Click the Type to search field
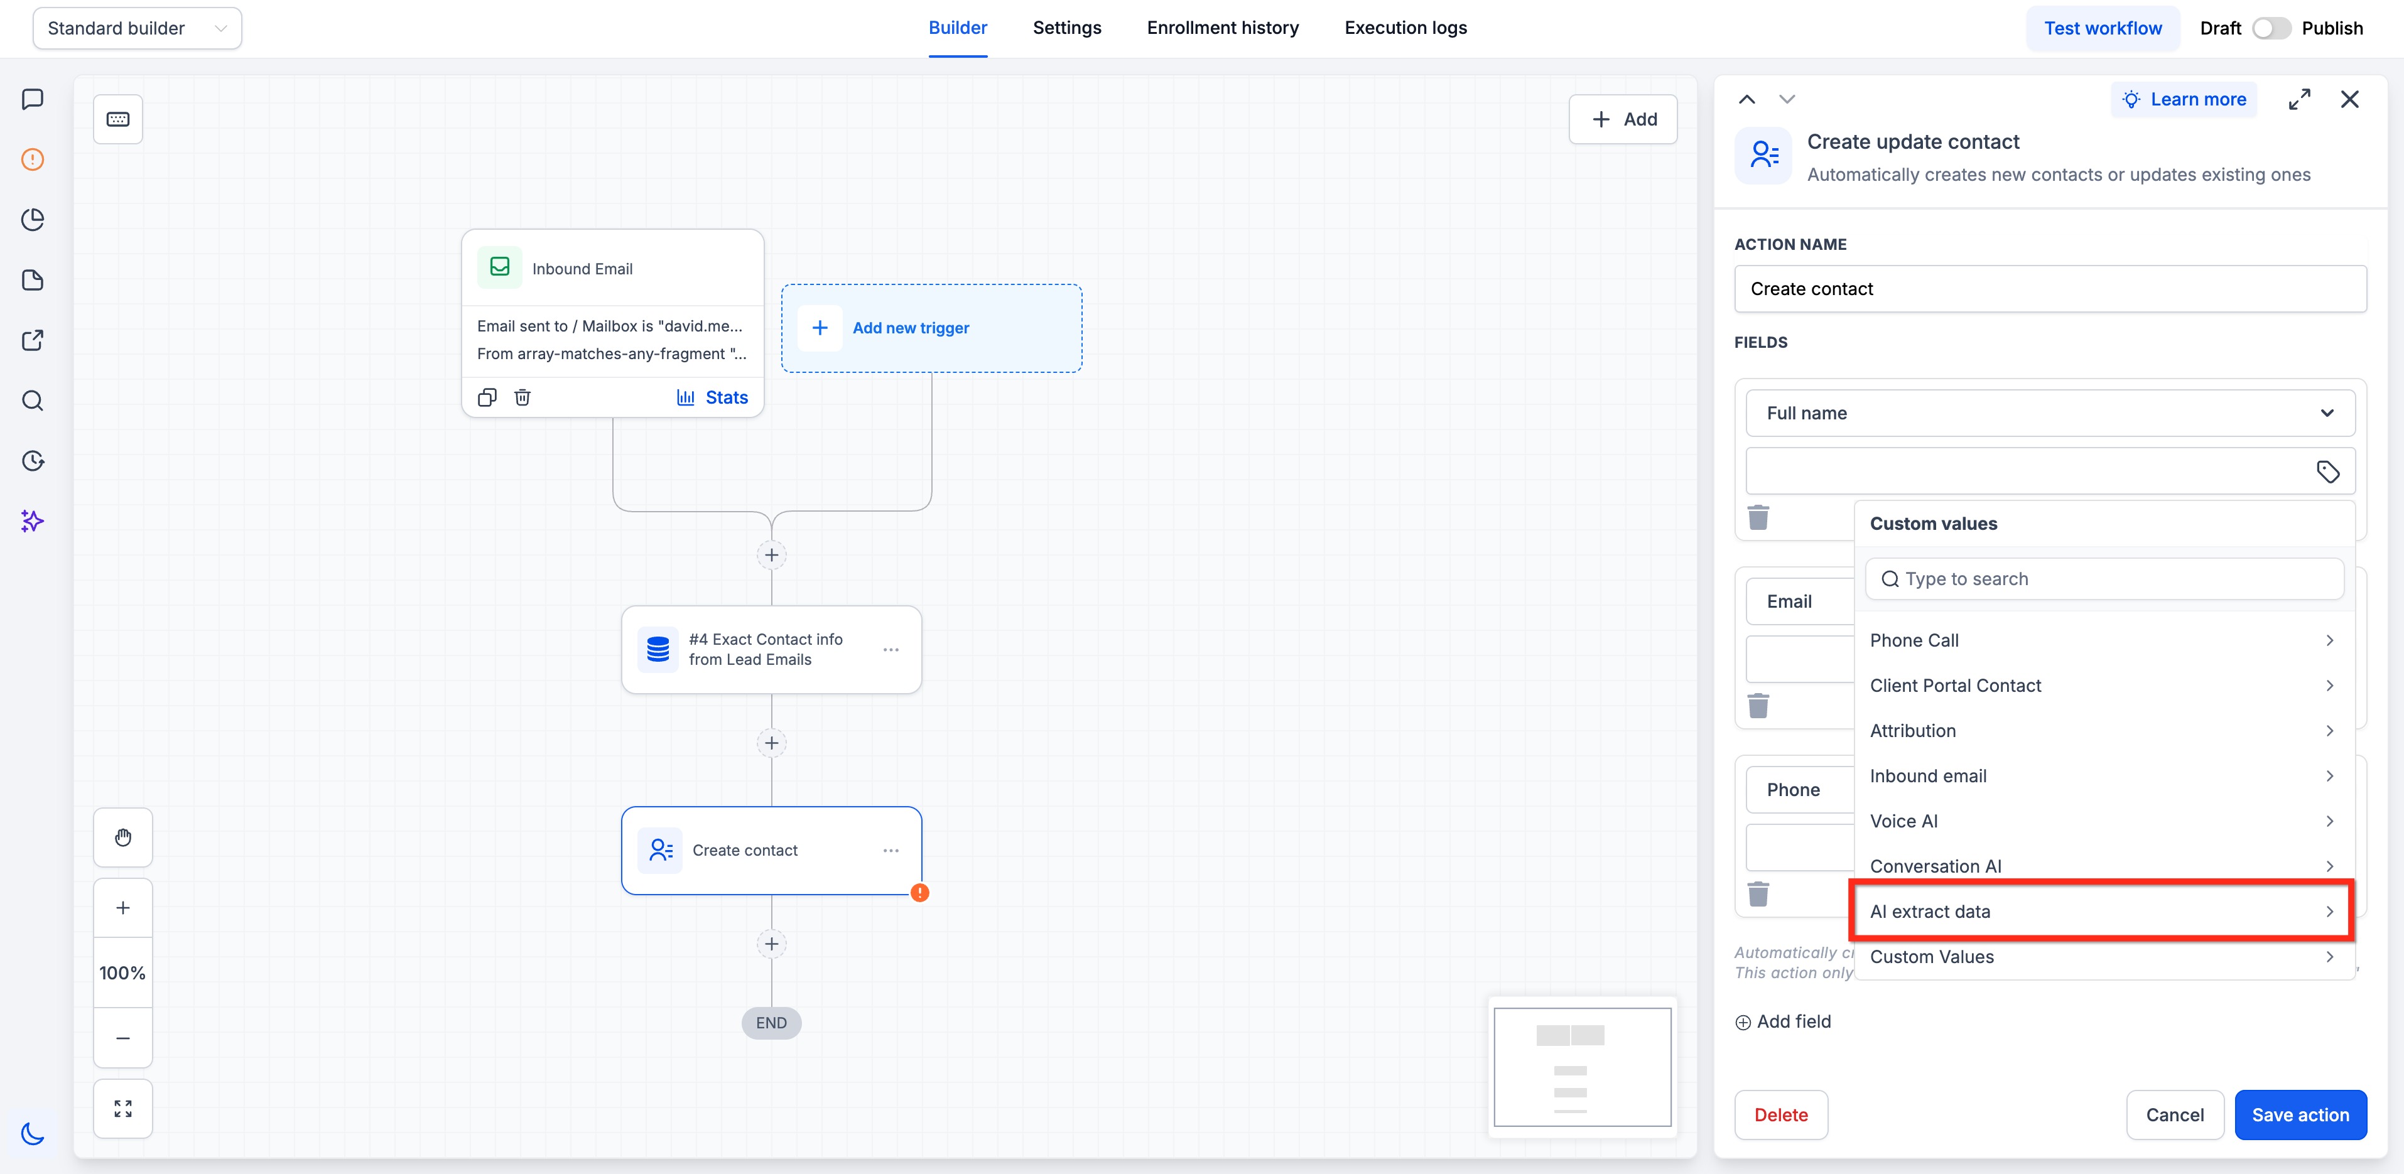This screenshot has height=1174, width=2404. pyautogui.click(x=2104, y=579)
